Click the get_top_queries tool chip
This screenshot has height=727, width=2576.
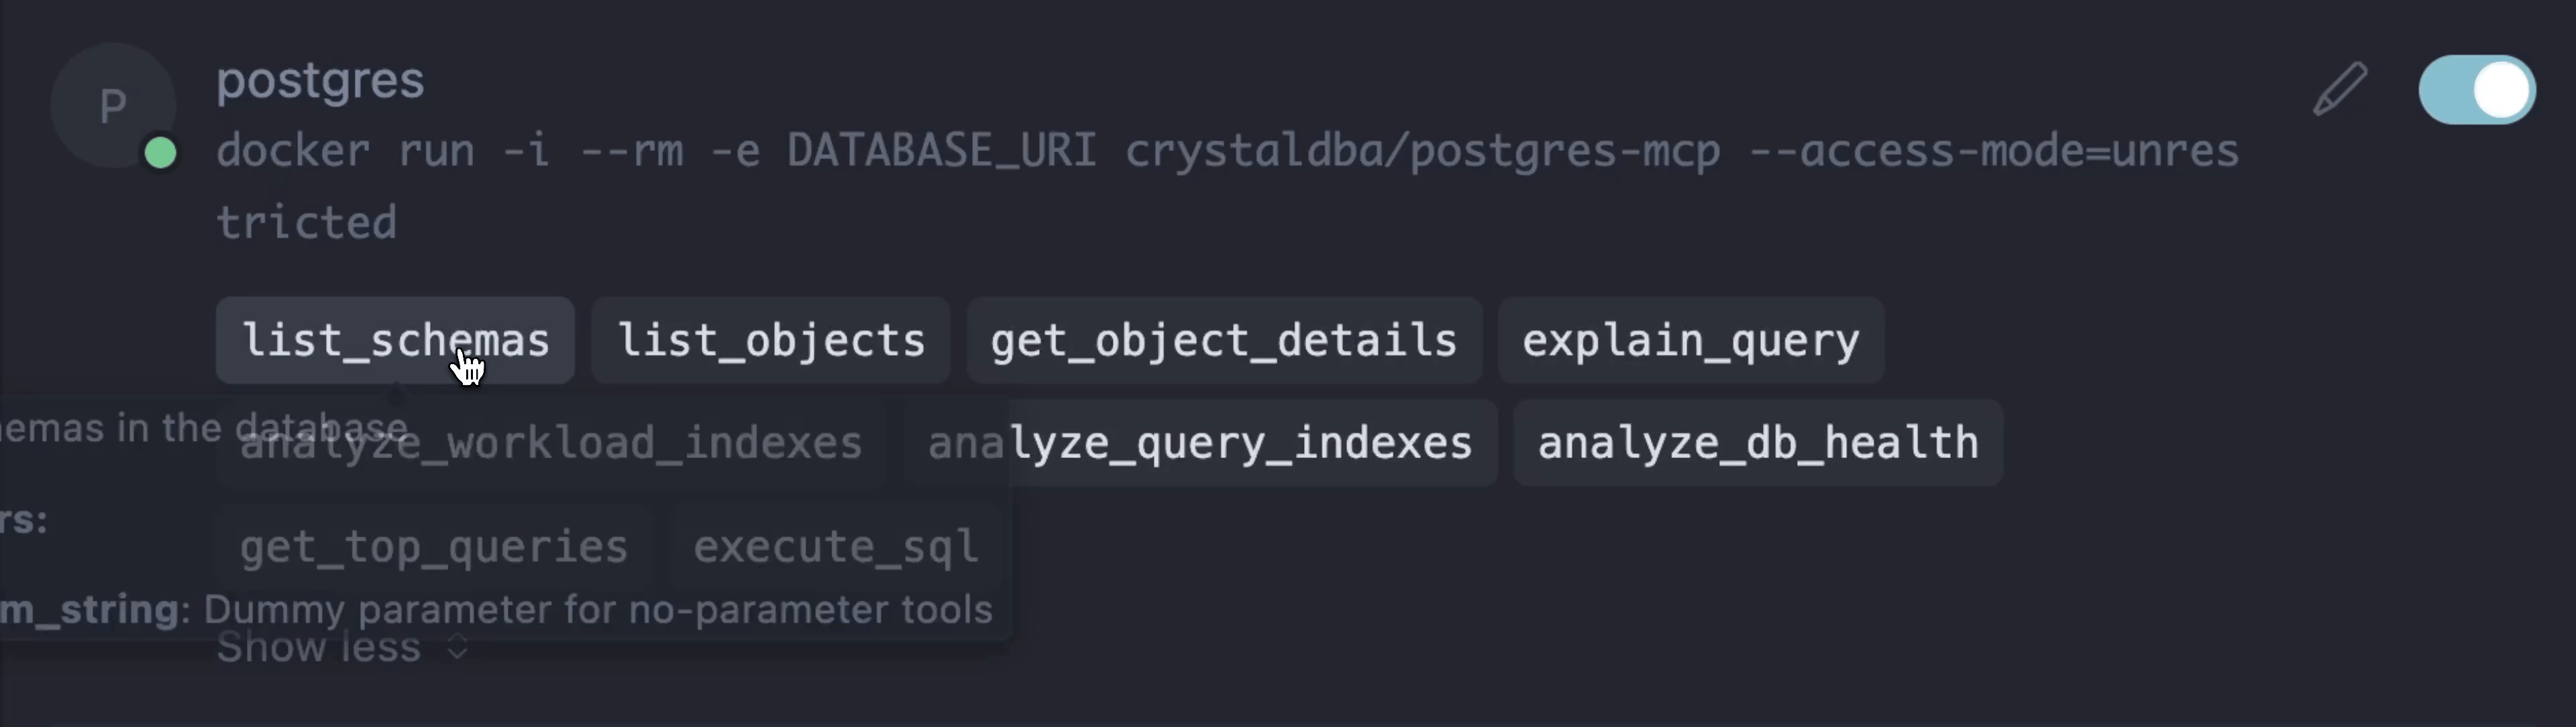click(433, 547)
